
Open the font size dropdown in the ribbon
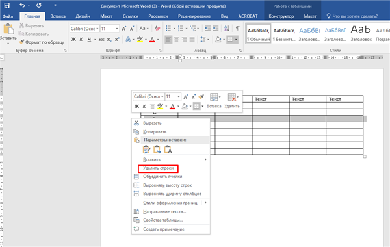pyautogui.click(x=117, y=29)
